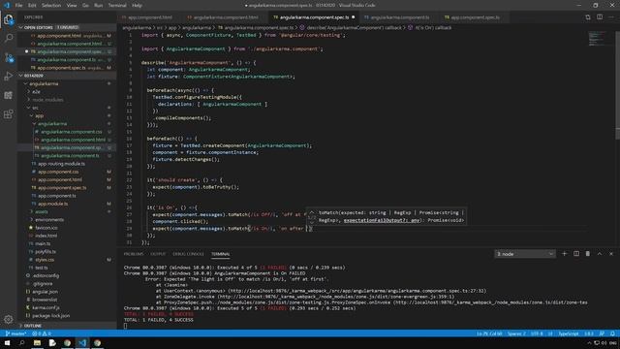Show the PROBLEMS panel tab
This screenshot has height=349, width=620.
(x=134, y=254)
